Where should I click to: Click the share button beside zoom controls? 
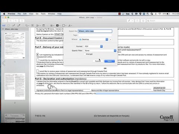click(22, 21)
